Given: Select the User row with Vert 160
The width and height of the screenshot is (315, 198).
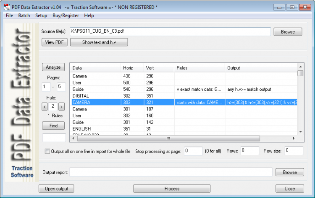Looking at the screenshot, I should tap(184, 116).
